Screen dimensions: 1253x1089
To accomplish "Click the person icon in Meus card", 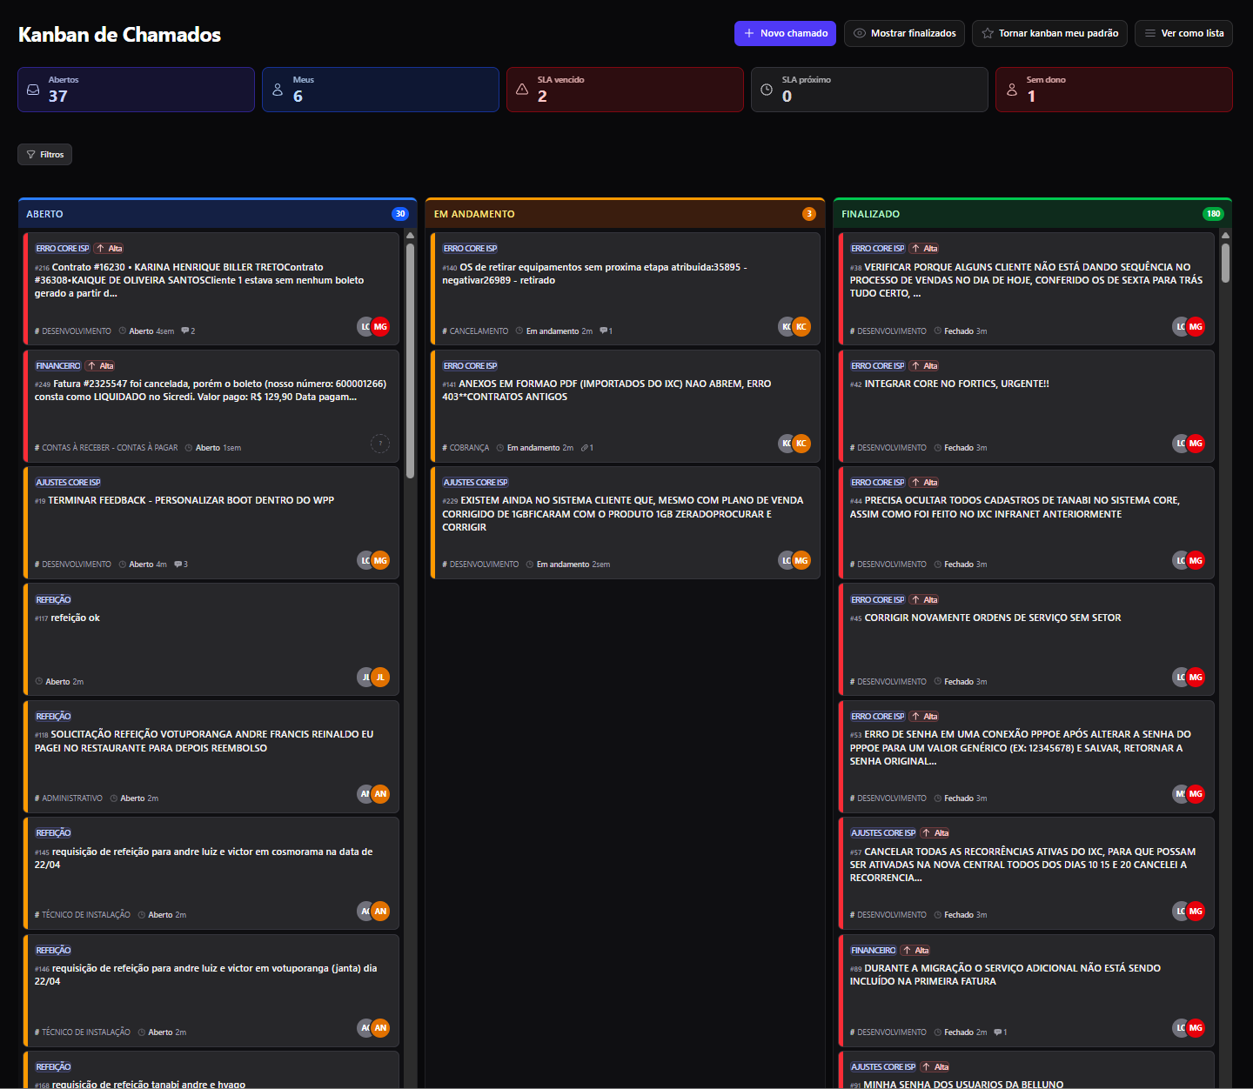I will coord(278,90).
